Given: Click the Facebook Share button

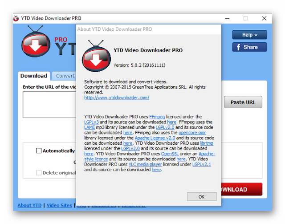Looking at the screenshot, I should click(x=249, y=47).
